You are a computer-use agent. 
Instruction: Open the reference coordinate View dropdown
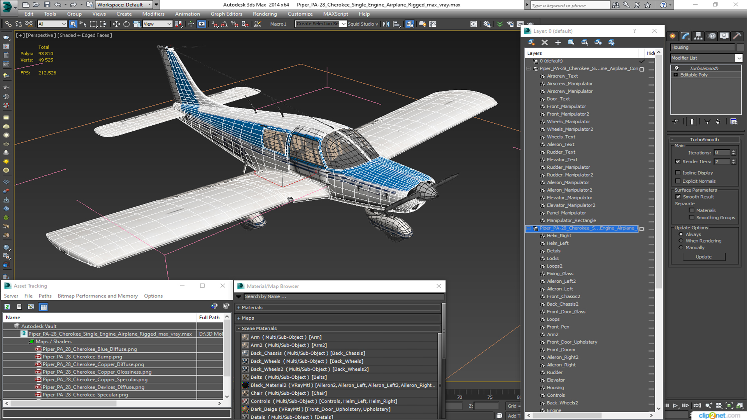[x=158, y=24]
